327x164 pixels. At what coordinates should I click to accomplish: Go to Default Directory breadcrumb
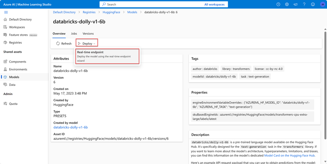tap(64, 12)
